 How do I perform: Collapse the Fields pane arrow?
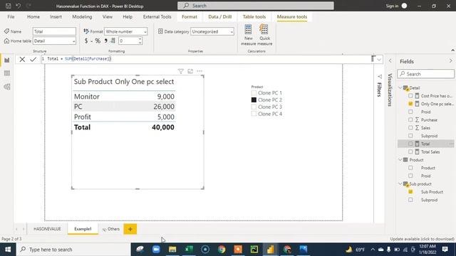point(451,61)
